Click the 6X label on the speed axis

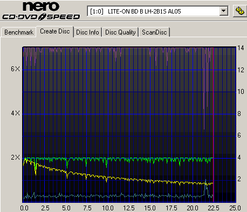coord(16,69)
